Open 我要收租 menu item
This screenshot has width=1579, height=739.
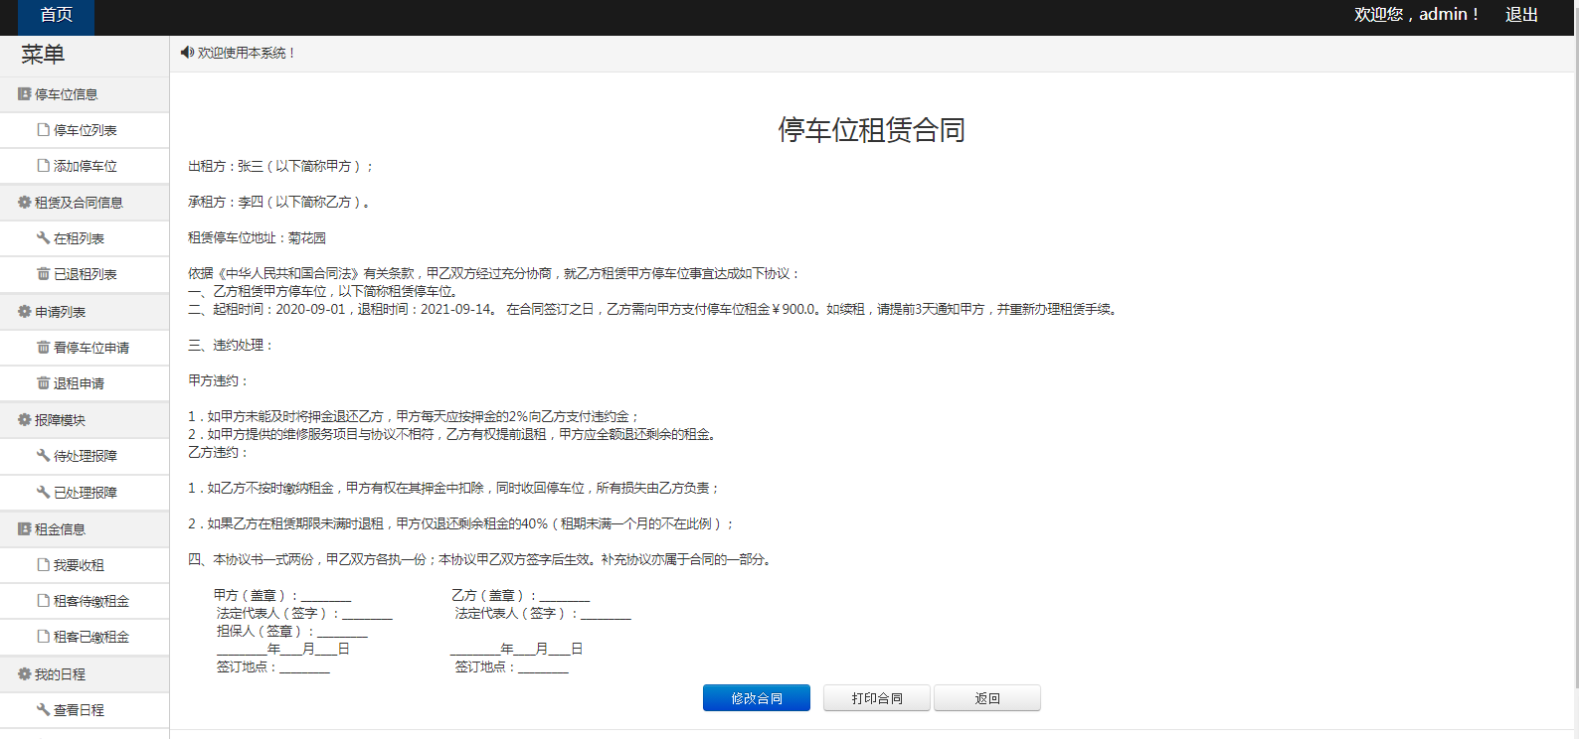point(85,565)
